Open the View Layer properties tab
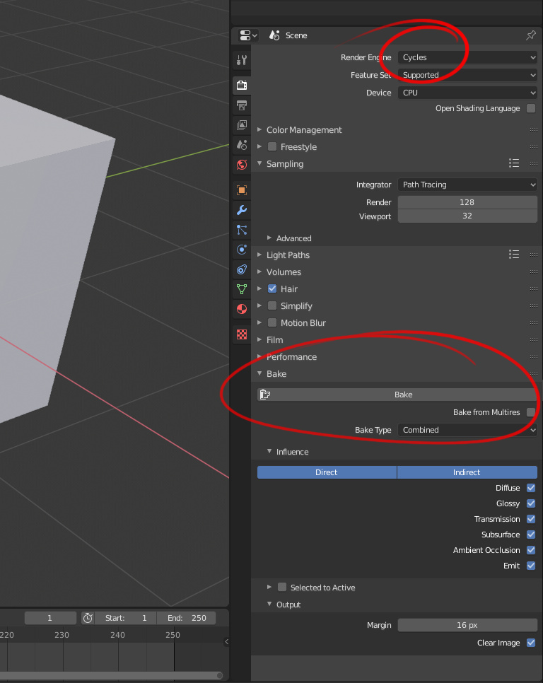This screenshot has height=683, width=543. click(242, 124)
